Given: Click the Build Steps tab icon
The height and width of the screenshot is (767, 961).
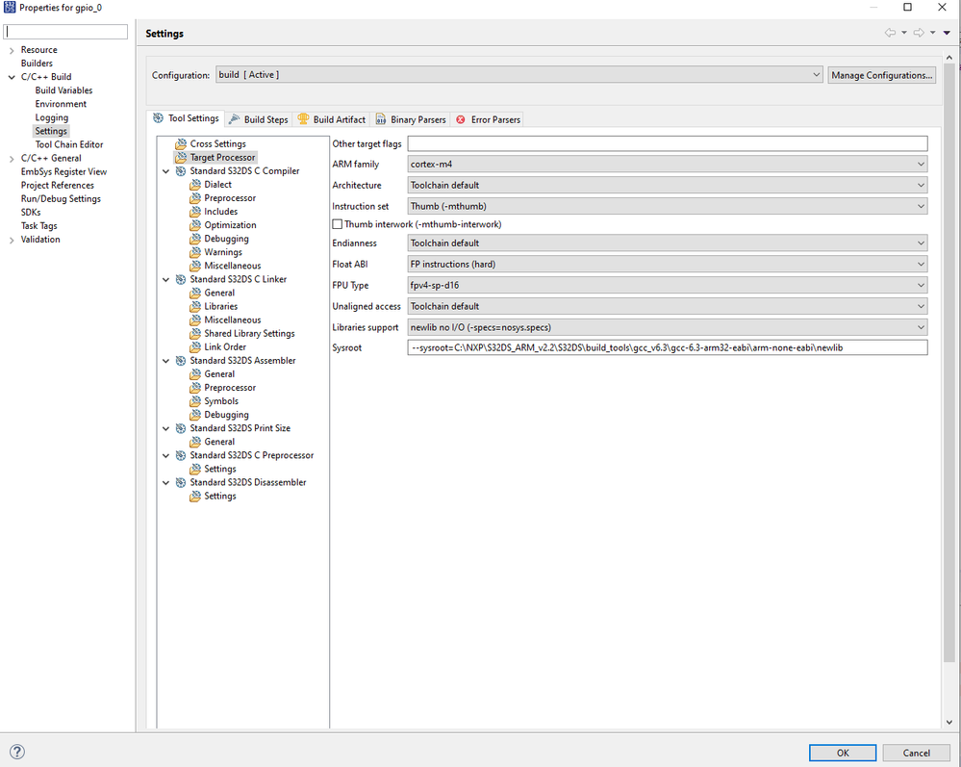Looking at the screenshot, I should pos(234,119).
